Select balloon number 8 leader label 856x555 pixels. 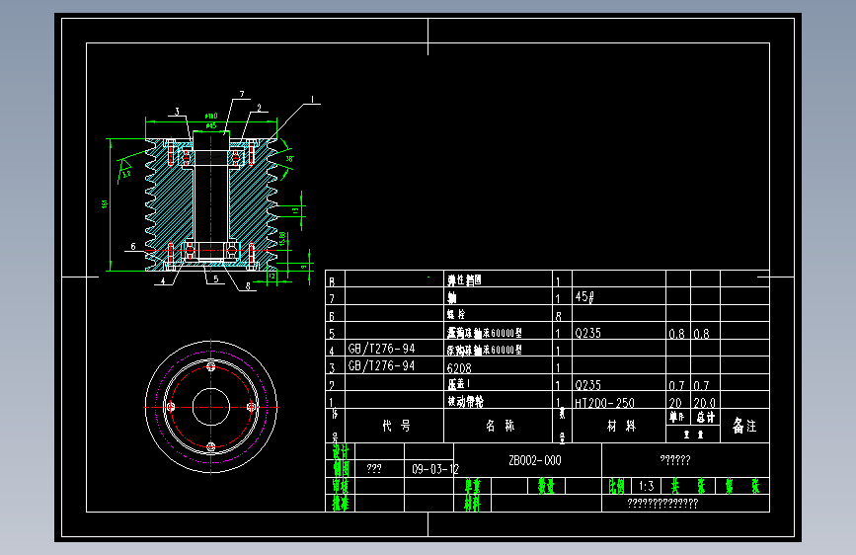(248, 285)
